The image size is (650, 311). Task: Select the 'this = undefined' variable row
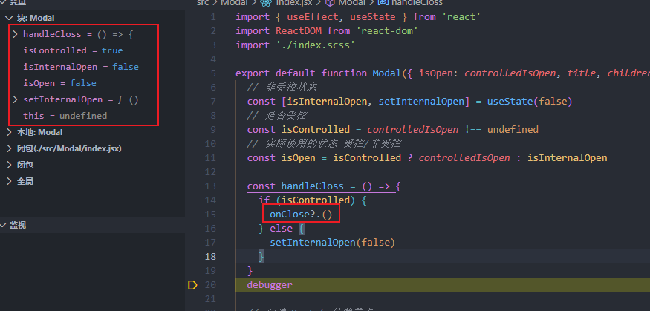(x=65, y=116)
